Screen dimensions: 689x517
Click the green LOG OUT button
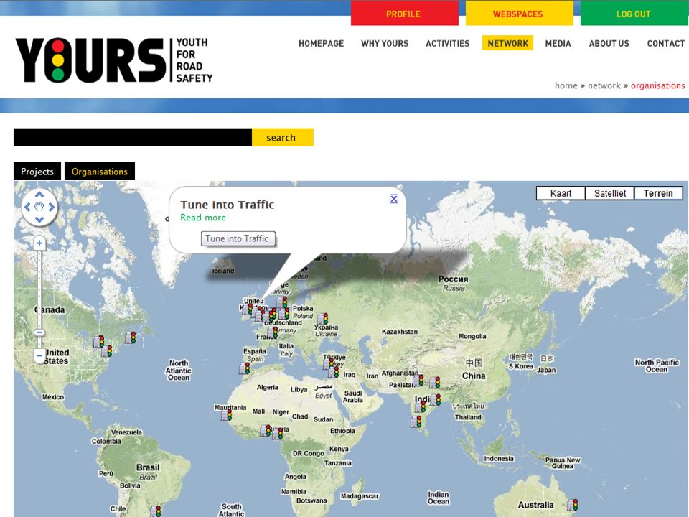[634, 14]
